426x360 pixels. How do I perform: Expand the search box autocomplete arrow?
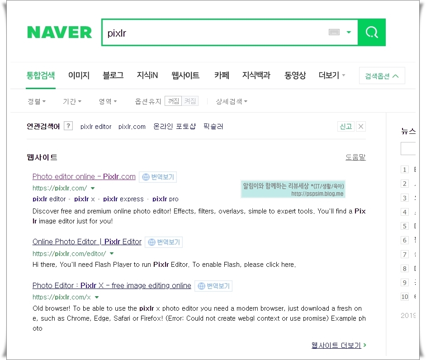(x=349, y=32)
